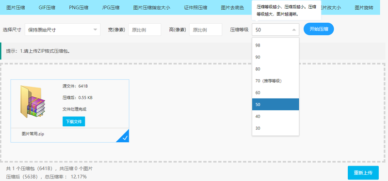Image resolution: width=388 pixels, height=181 pixels.
Task: Select highlighted level 50 option
Action: (x=275, y=105)
